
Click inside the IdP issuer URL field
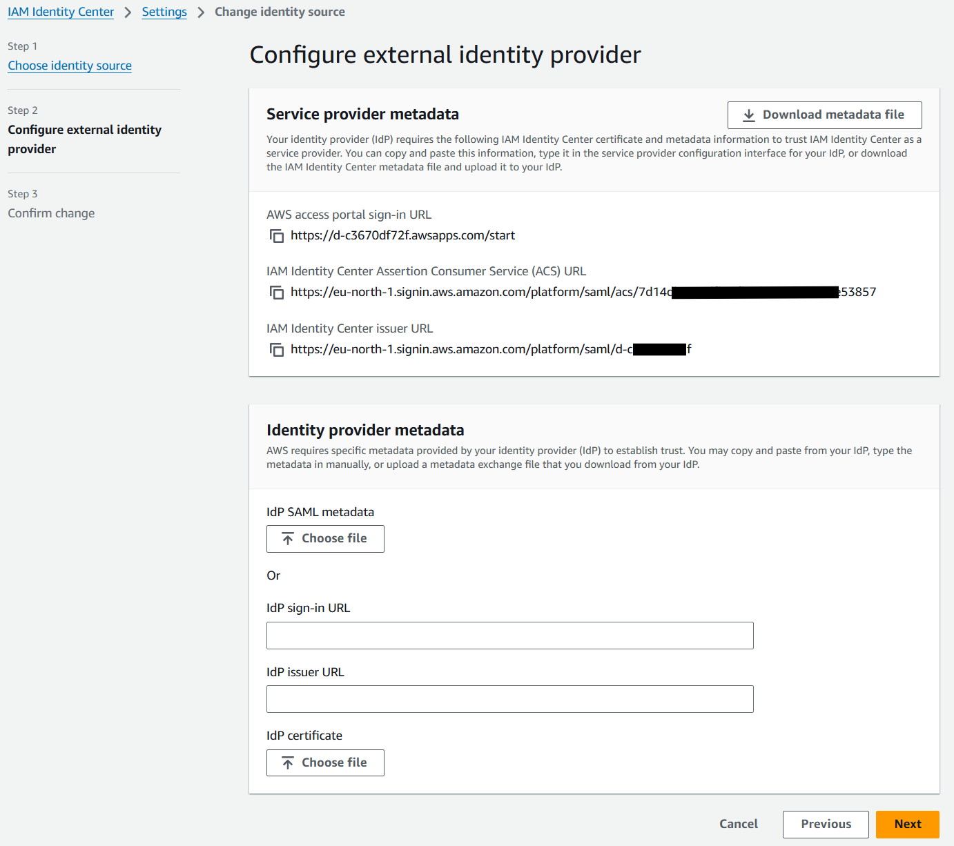pos(509,699)
